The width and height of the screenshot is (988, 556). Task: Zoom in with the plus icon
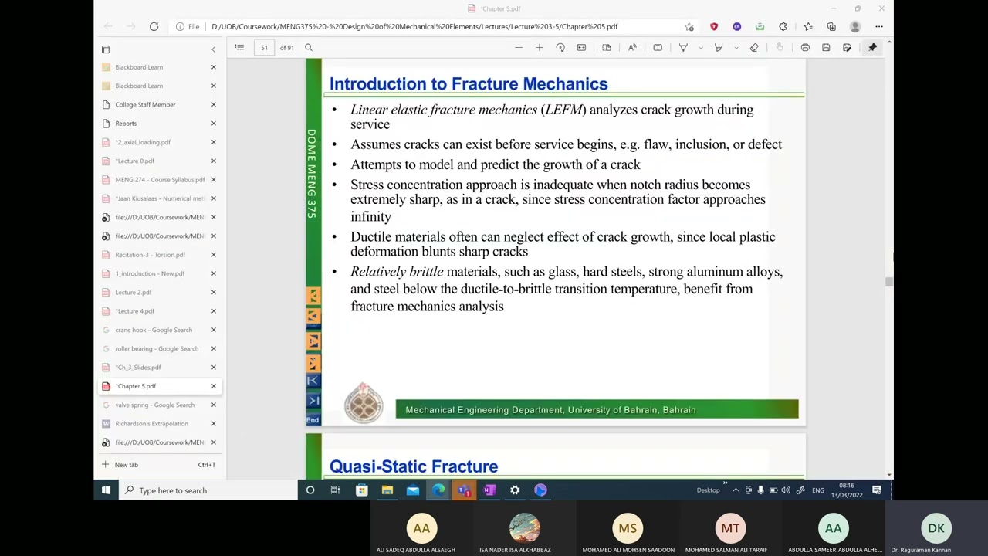(x=540, y=48)
